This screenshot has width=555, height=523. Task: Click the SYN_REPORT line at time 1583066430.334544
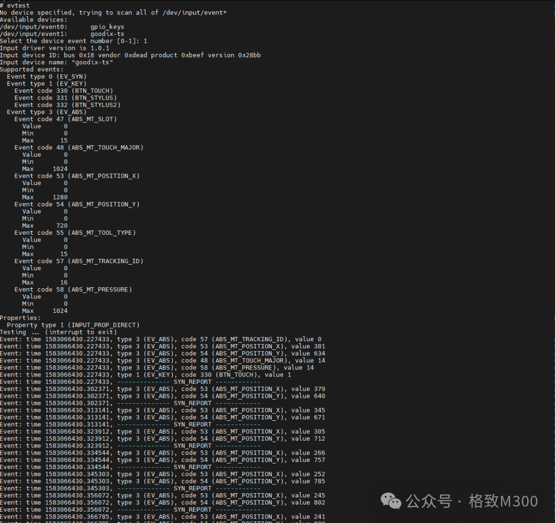[x=130, y=467]
